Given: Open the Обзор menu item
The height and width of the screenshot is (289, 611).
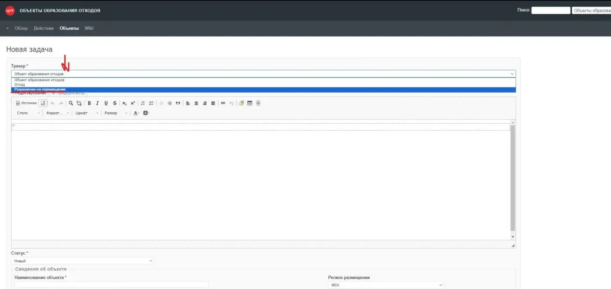Looking at the screenshot, I should [x=21, y=28].
